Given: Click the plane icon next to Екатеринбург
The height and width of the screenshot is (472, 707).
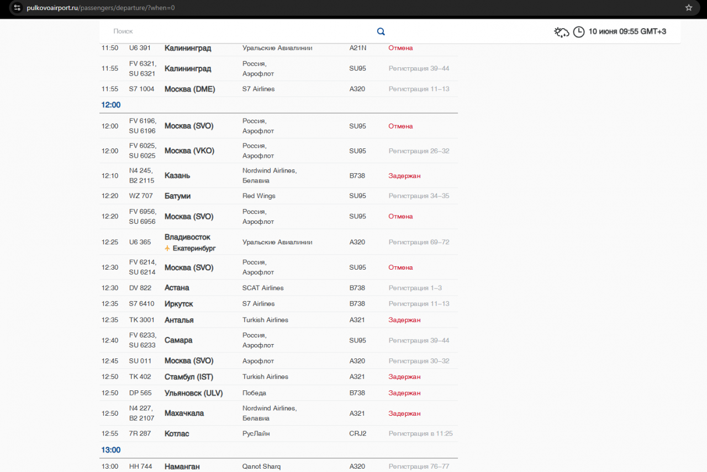Looking at the screenshot, I should click(x=167, y=248).
